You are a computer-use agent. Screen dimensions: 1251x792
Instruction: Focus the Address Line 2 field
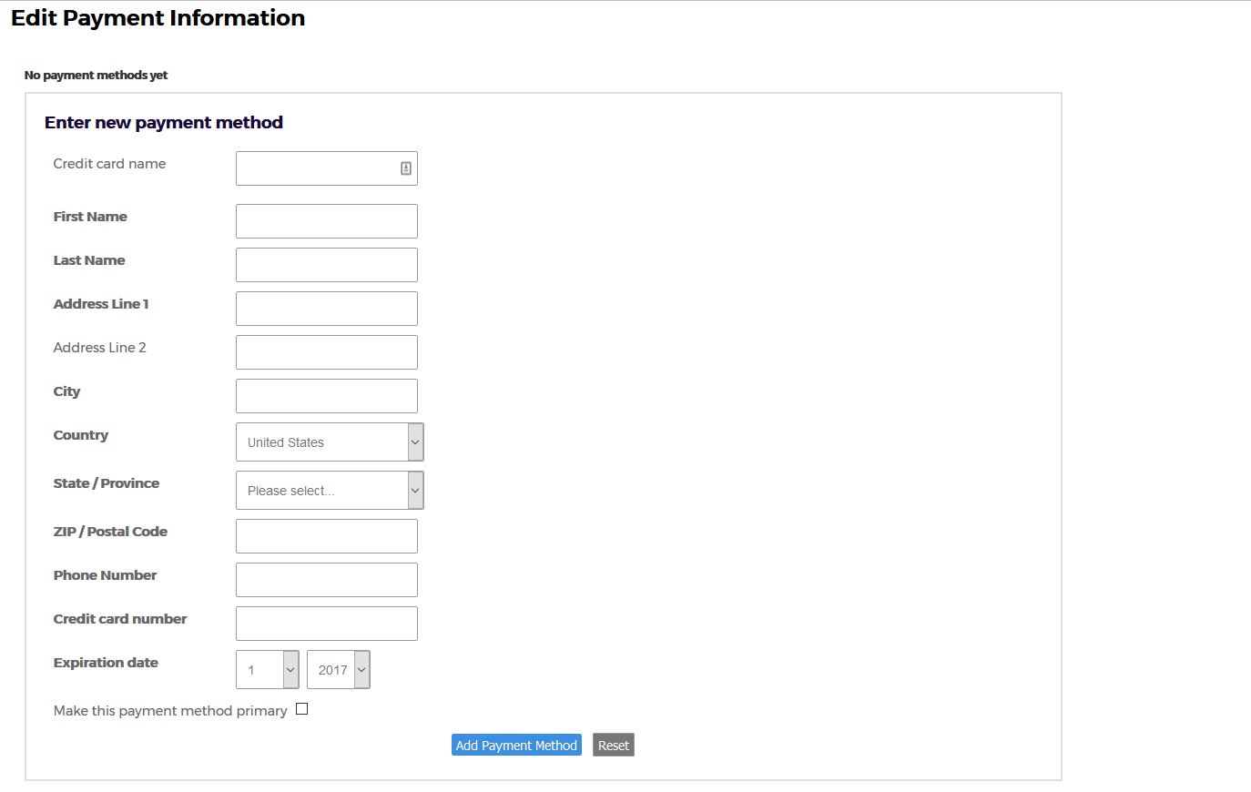point(326,352)
